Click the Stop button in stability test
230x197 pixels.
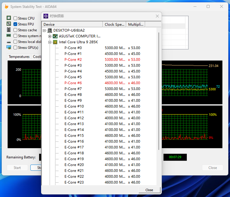coord(36,168)
